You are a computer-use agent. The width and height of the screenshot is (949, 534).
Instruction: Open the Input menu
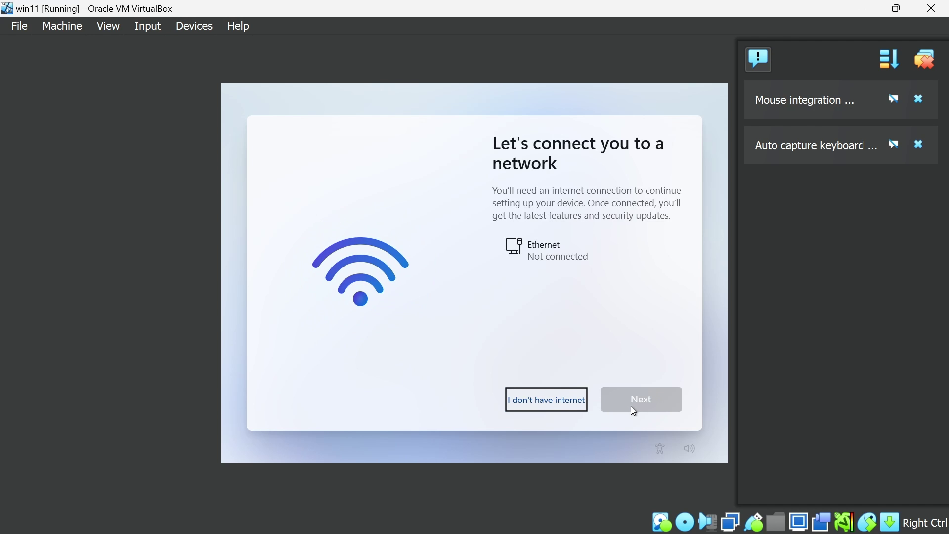tap(147, 26)
